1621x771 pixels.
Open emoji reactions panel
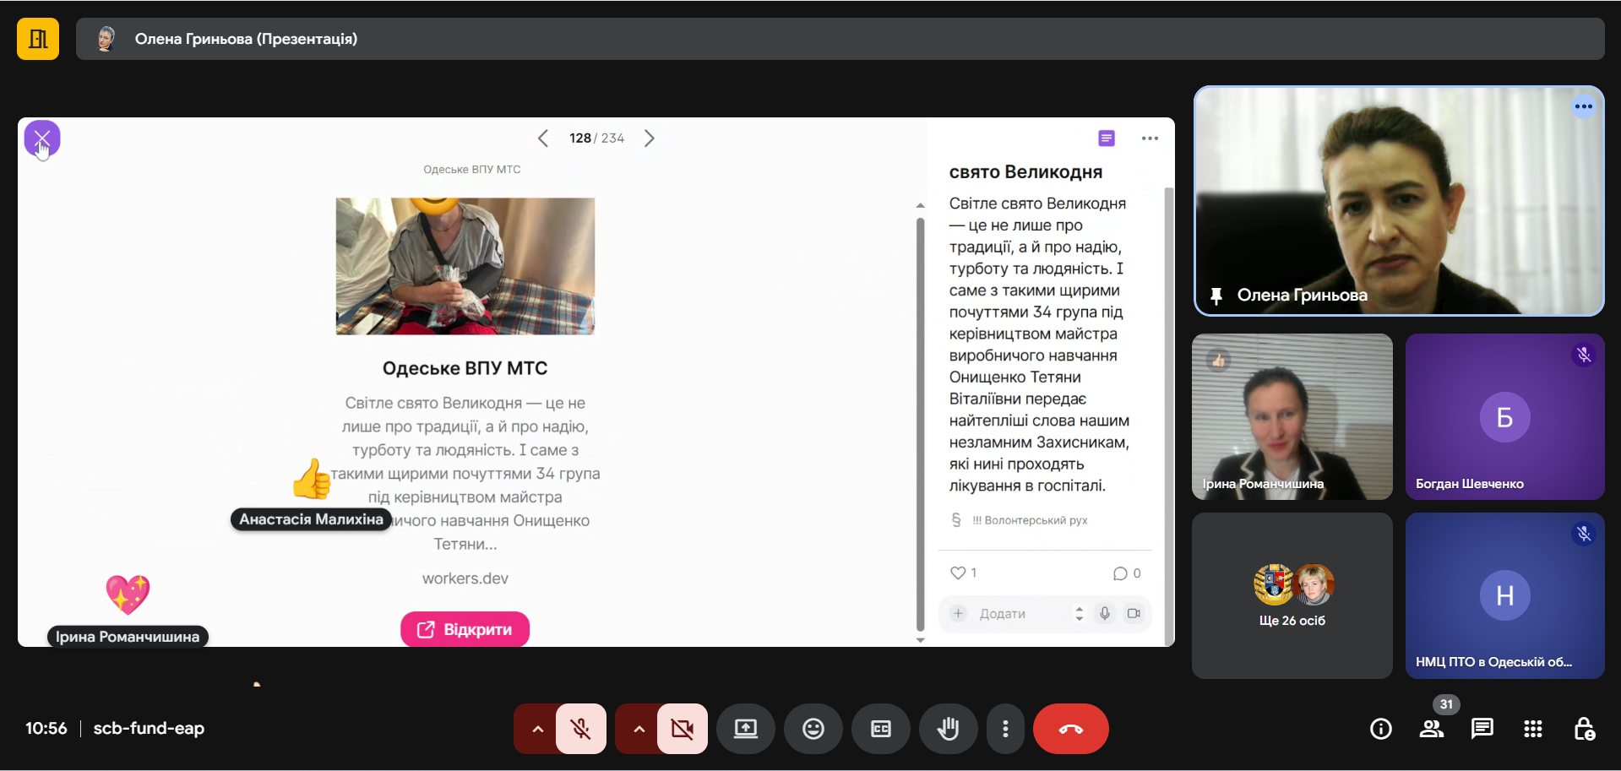coord(813,729)
